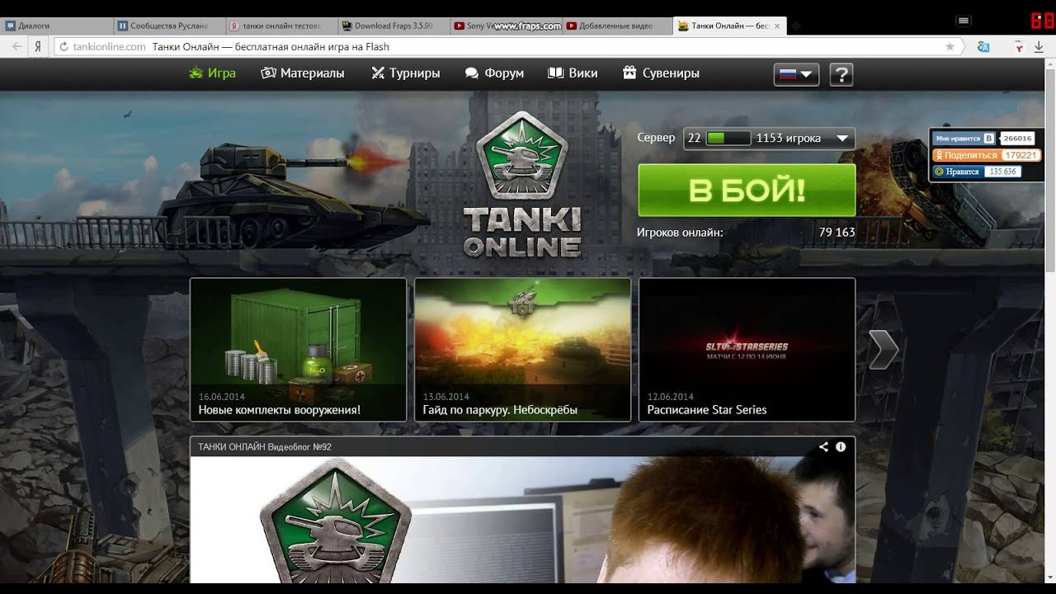The image size is (1056, 594).
Task: Open the Новые комплекты вооружения! news card
Action: pyautogui.click(x=298, y=350)
